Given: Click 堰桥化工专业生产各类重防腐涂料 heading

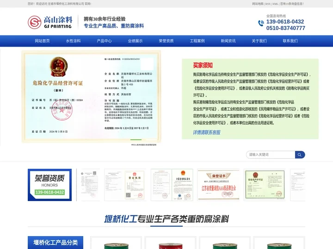Looking at the screenshot, I should click(166, 219).
